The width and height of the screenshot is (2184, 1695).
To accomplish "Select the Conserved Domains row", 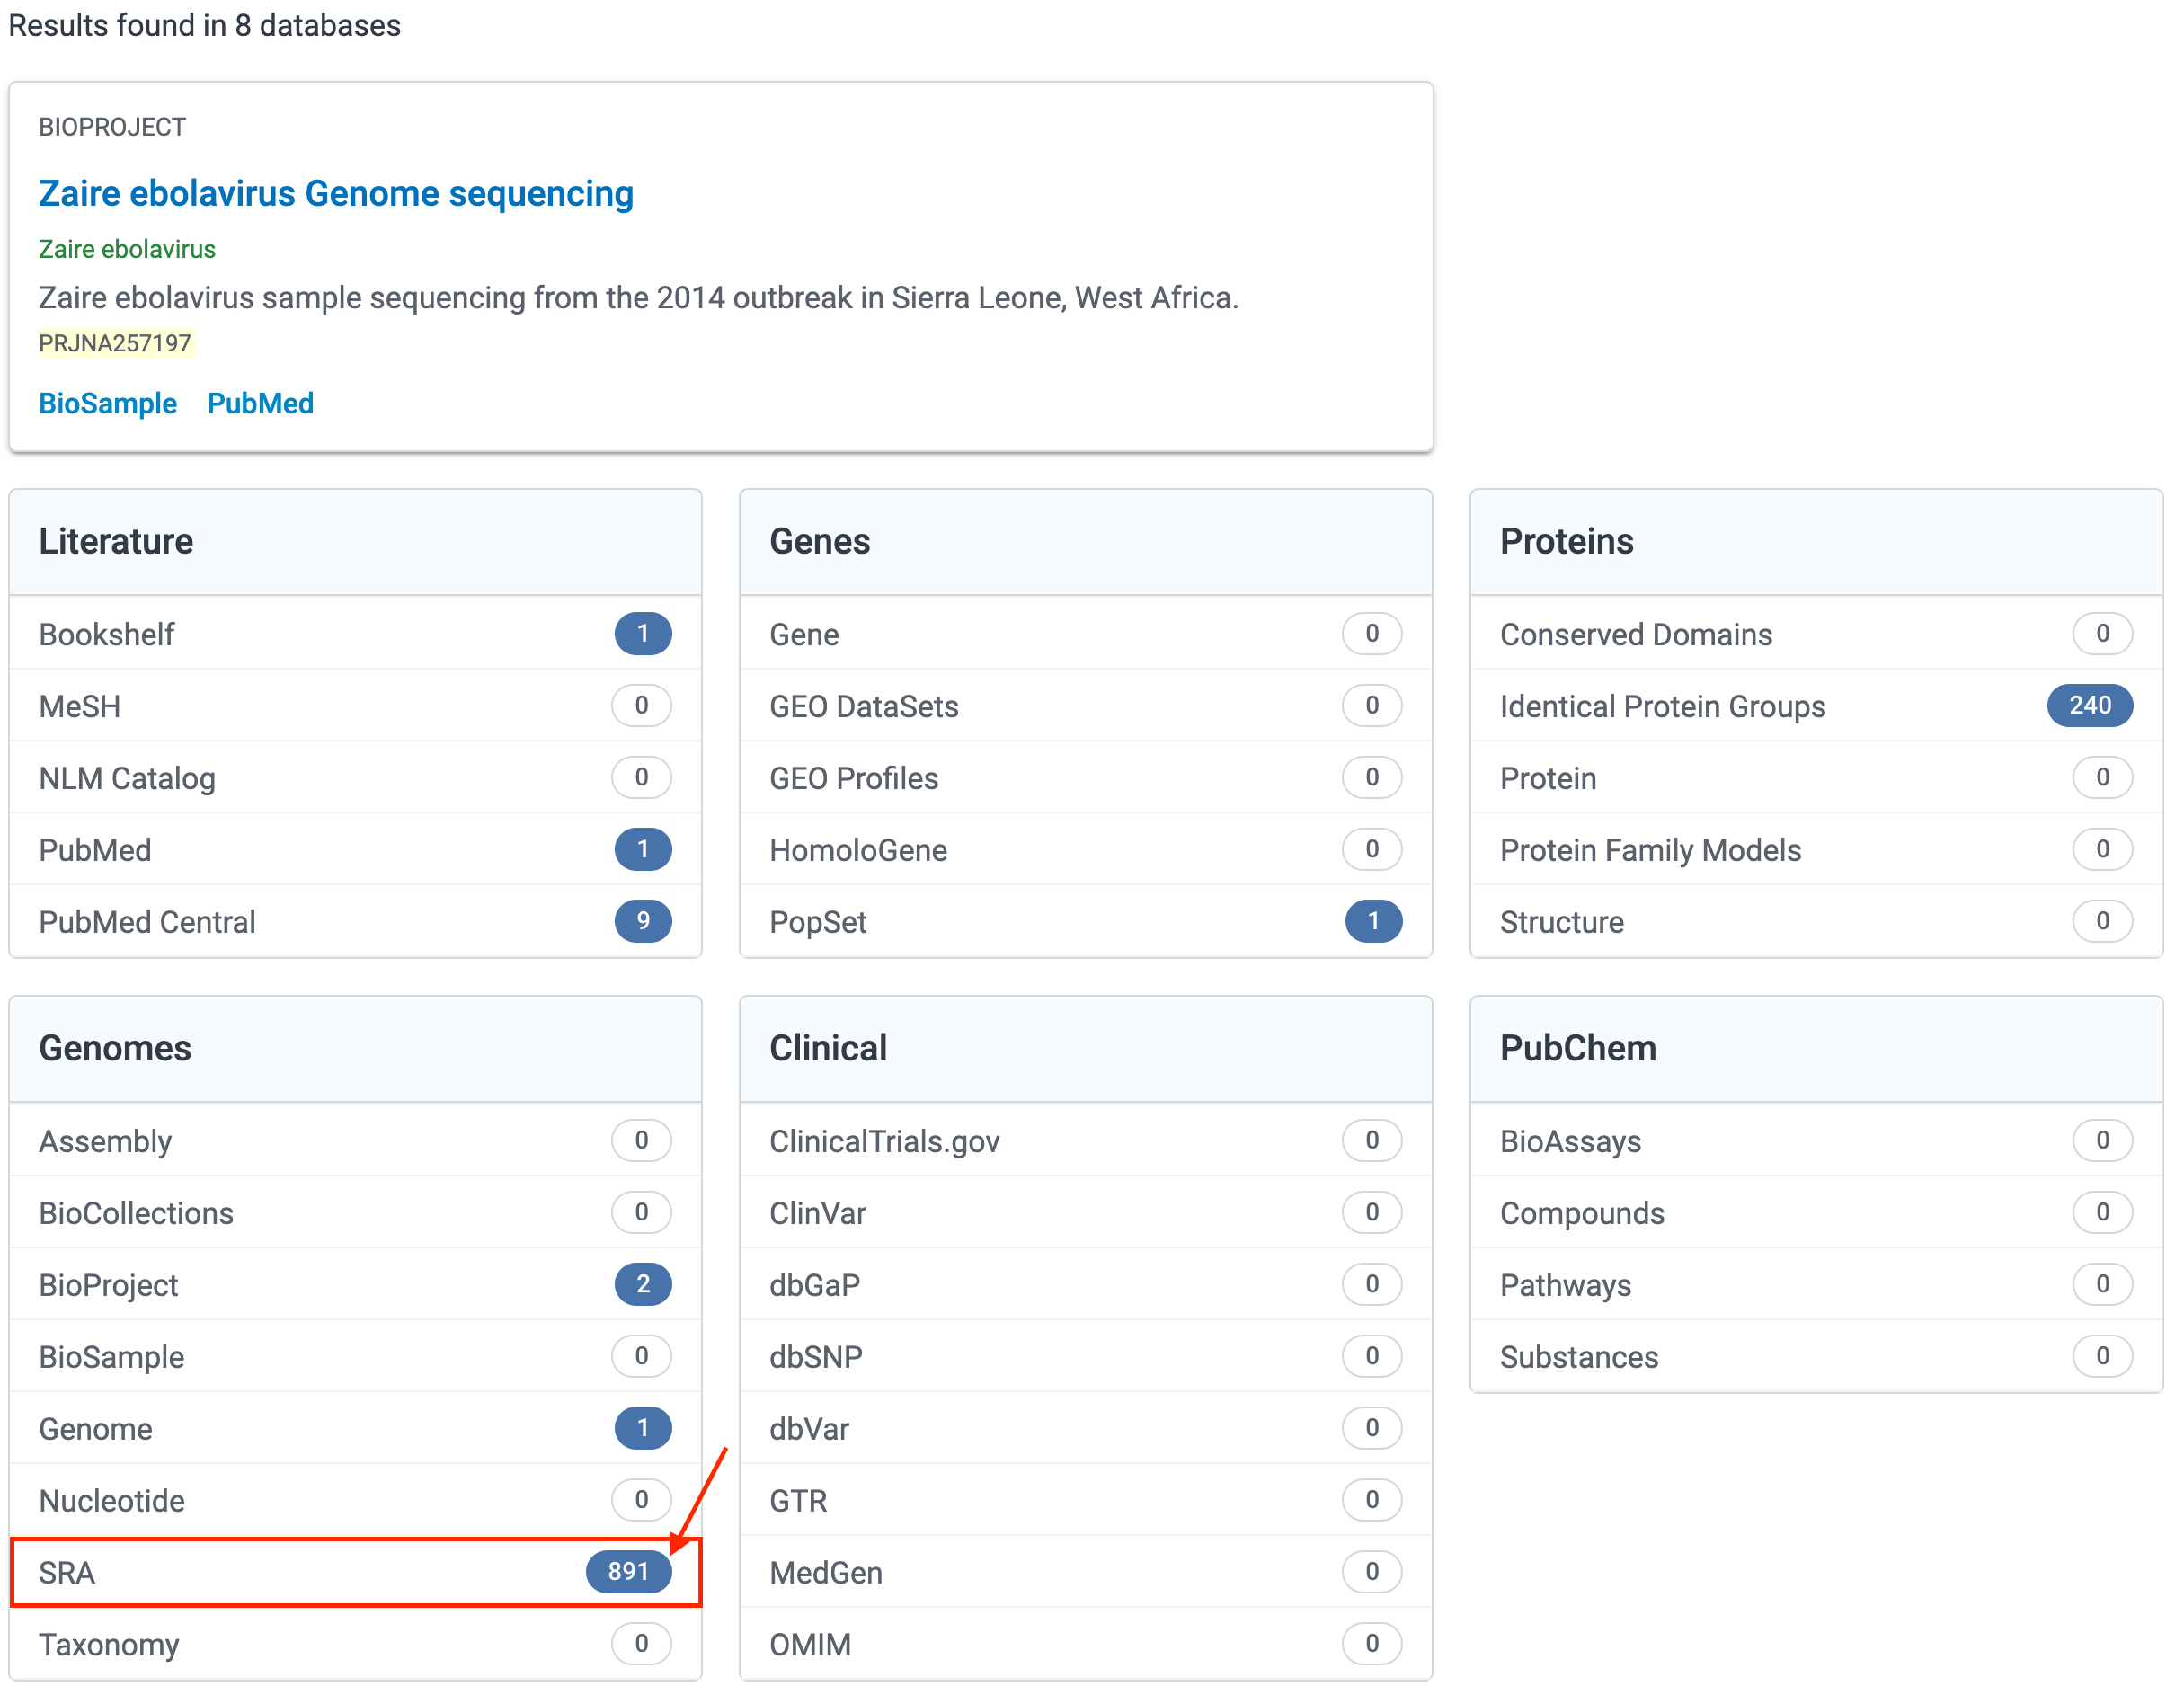I will pyautogui.click(x=1635, y=634).
